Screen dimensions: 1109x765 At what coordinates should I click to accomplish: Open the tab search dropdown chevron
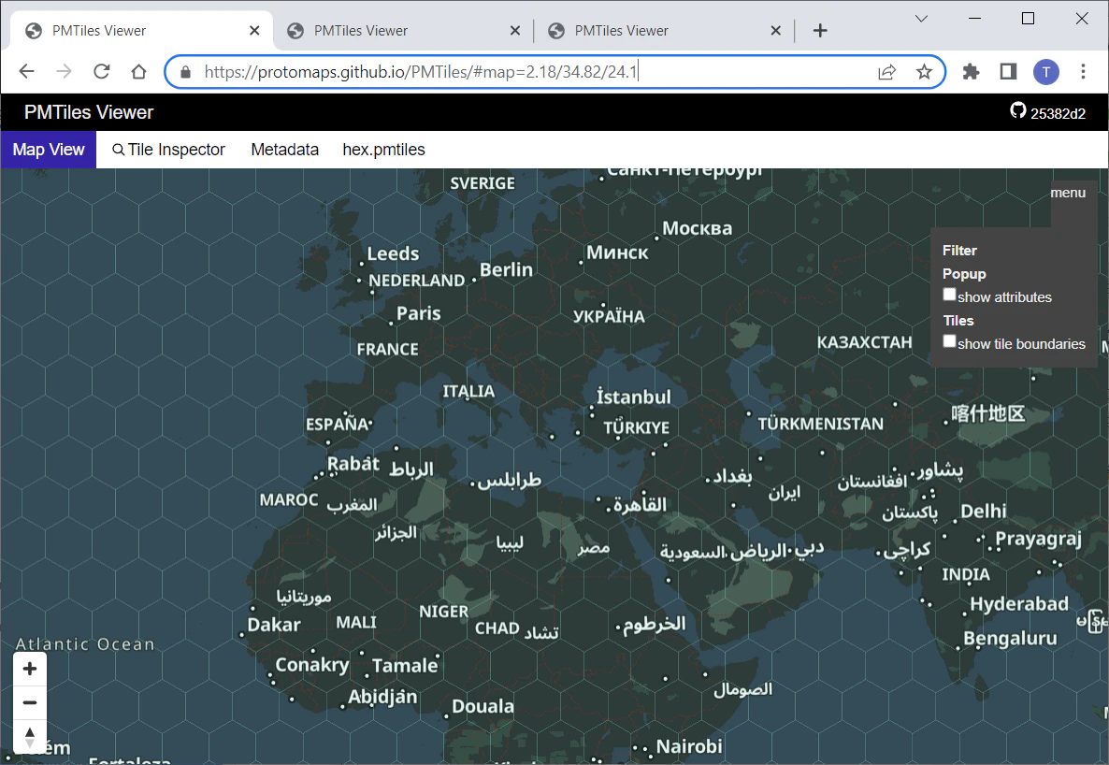click(921, 19)
